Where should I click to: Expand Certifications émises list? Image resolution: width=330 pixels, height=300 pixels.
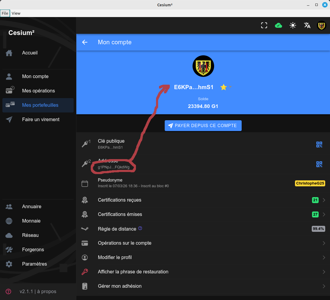[324, 214]
